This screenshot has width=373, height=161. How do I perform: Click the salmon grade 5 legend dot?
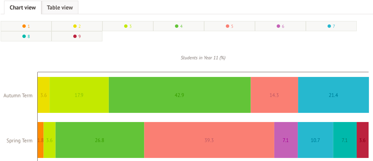click(228, 26)
